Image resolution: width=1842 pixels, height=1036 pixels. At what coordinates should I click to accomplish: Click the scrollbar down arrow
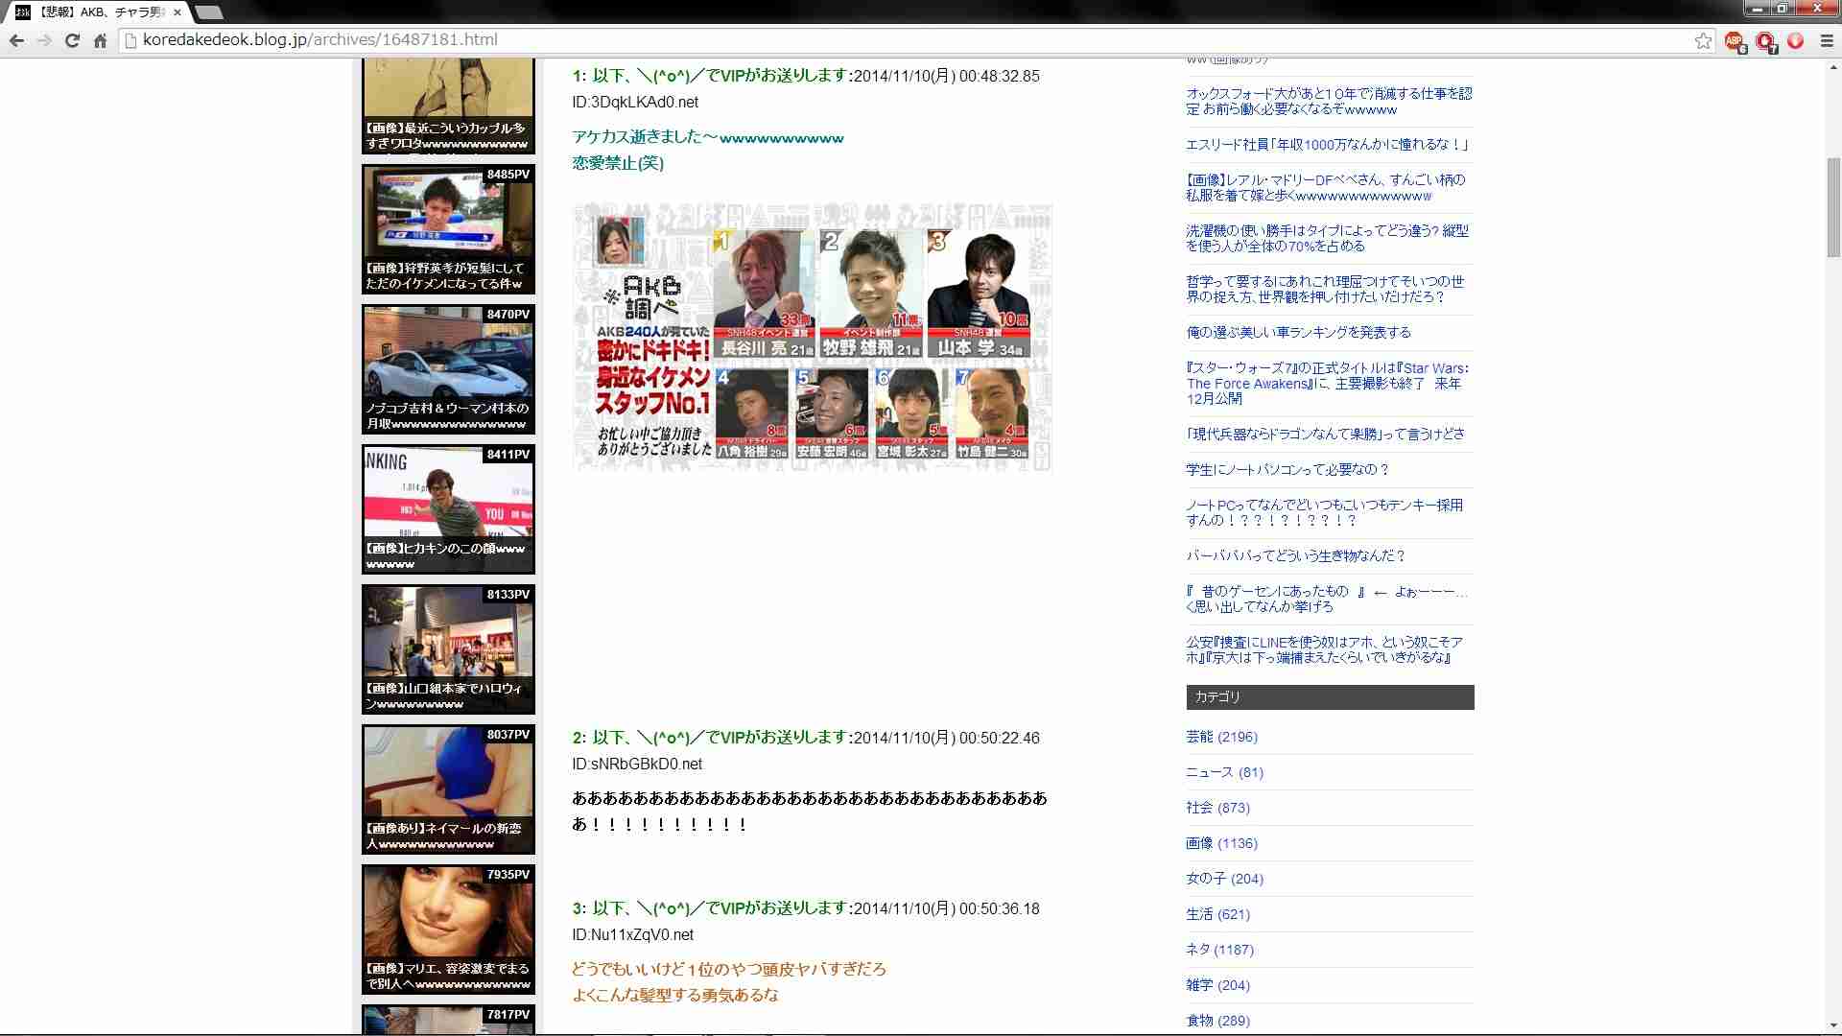pos(1833,1025)
